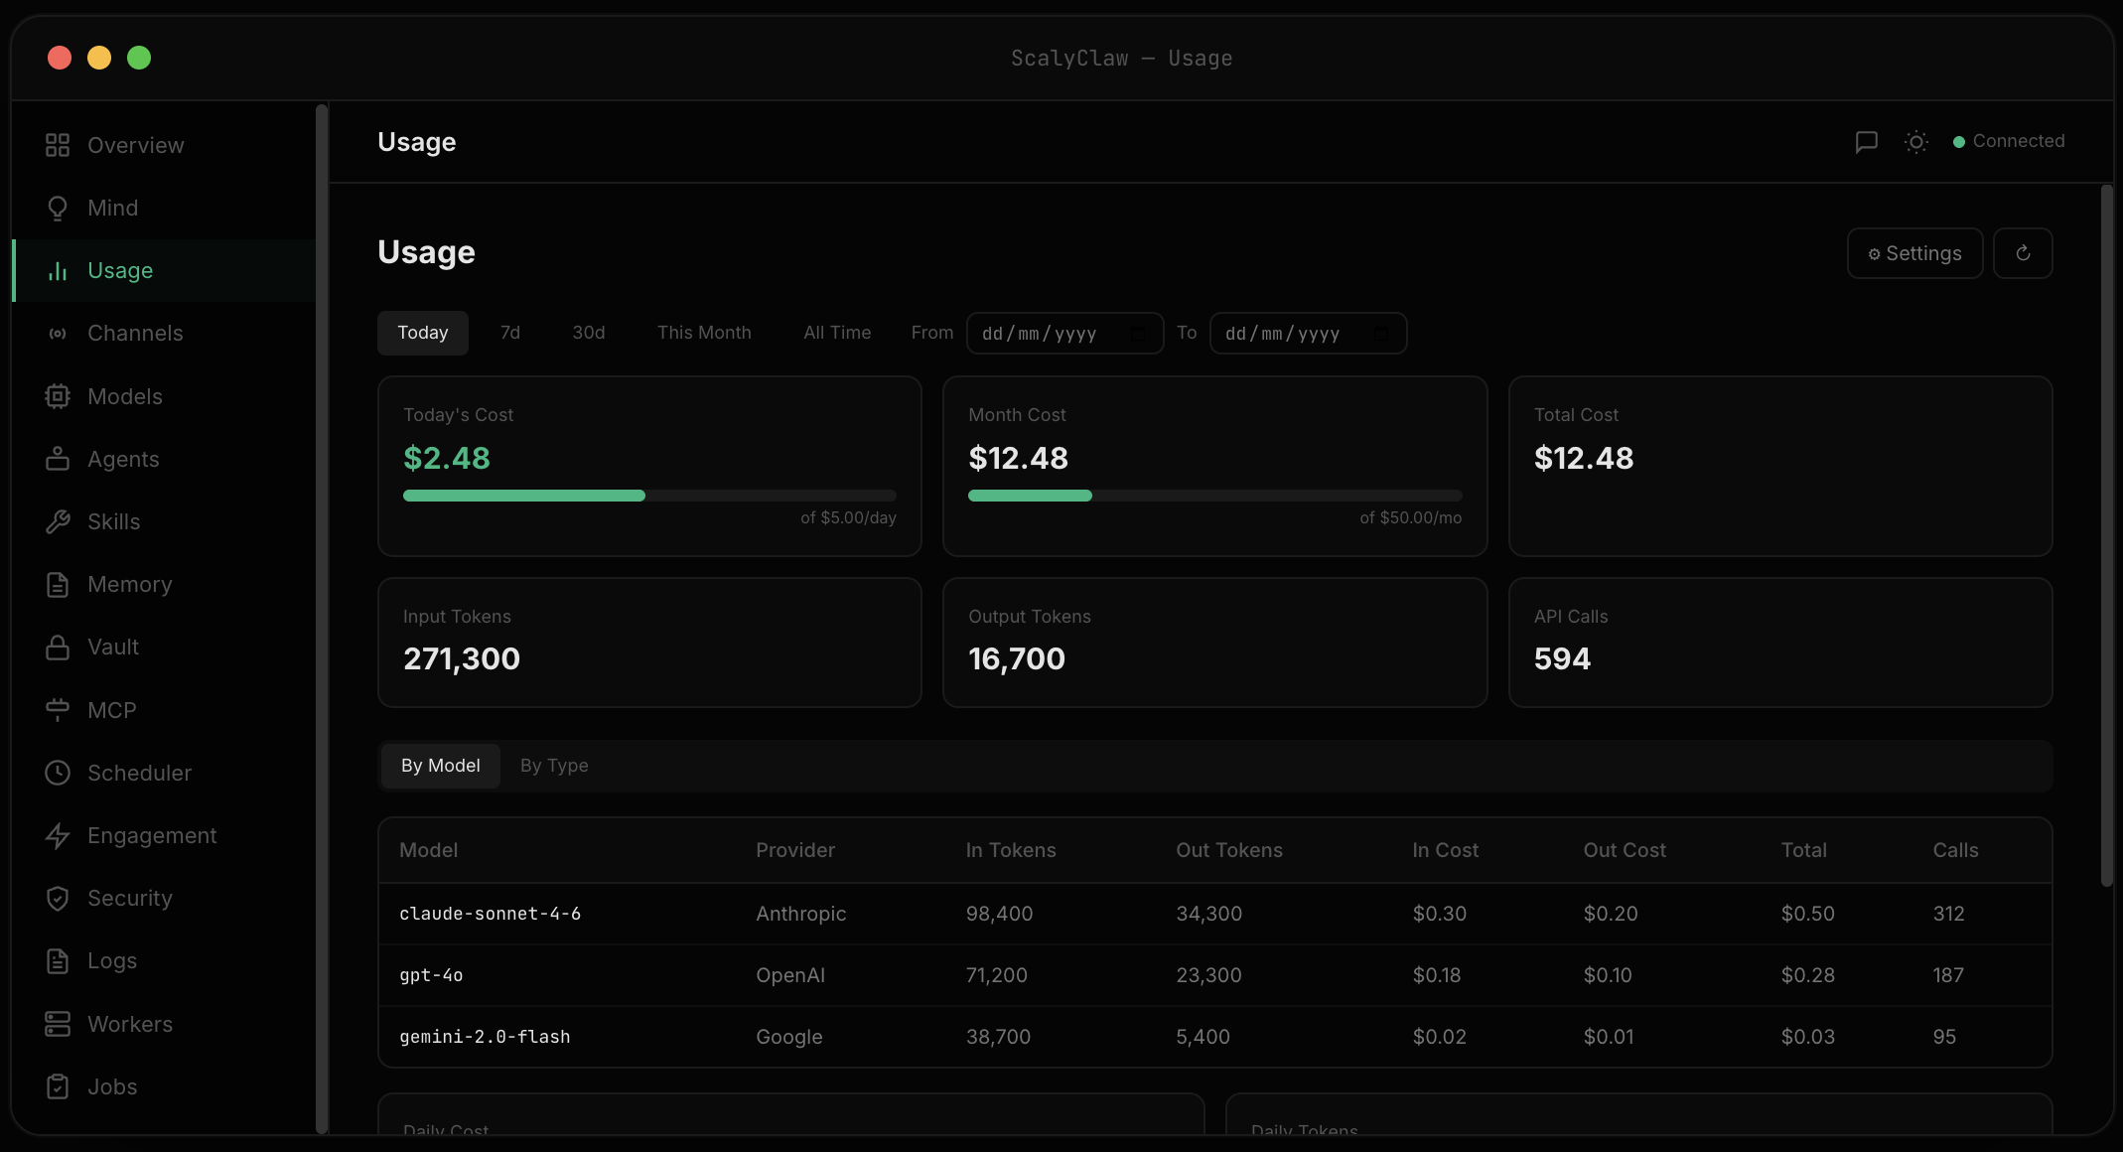
Task: Click the daily cost progress bar
Action: pos(649,495)
